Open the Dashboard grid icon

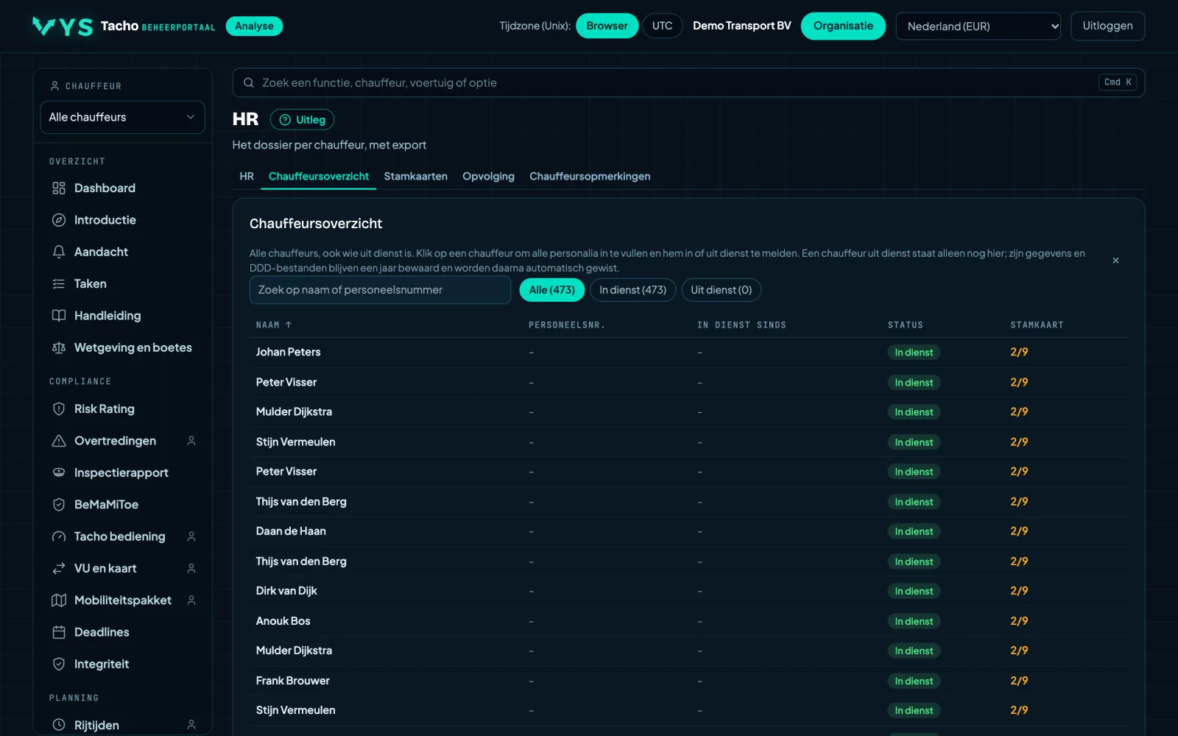point(59,188)
